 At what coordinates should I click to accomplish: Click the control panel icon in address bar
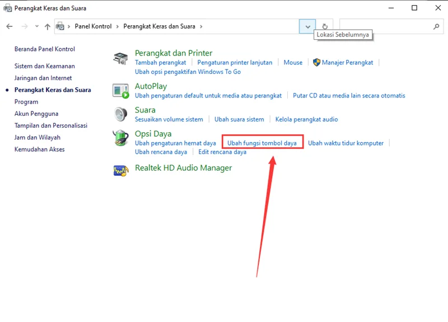pyautogui.click(x=60, y=26)
